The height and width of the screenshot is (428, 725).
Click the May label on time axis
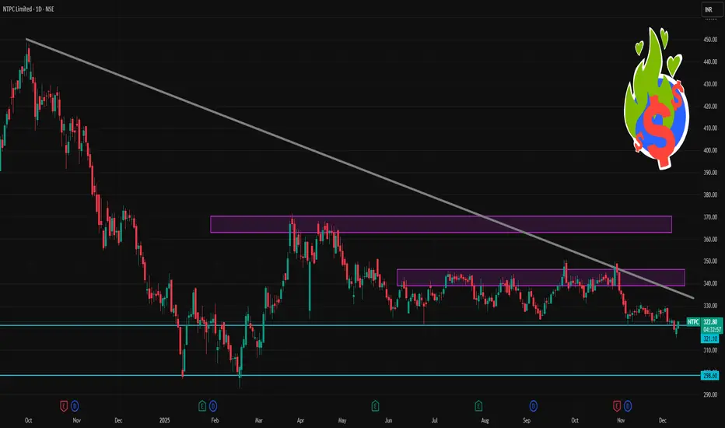(x=342, y=420)
